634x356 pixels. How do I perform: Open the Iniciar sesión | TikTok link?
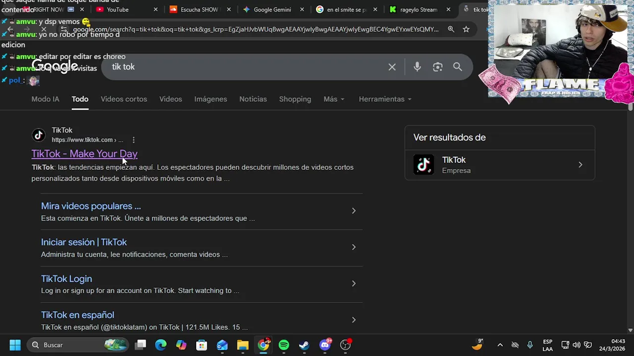point(84,242)
